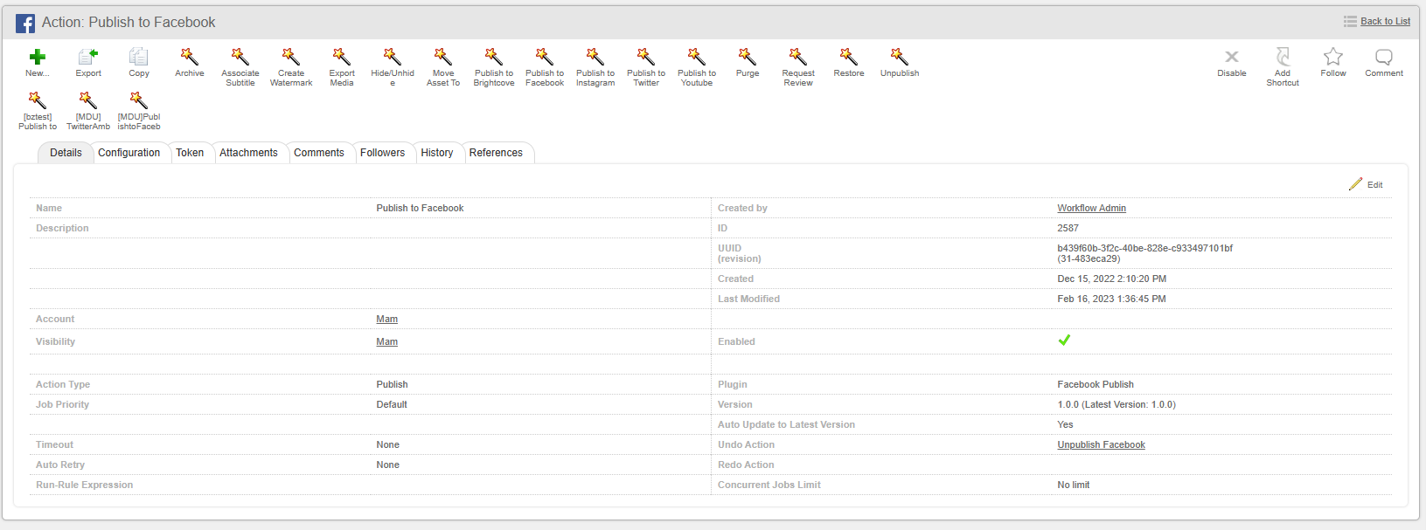The height and width of the screenshot is (530, 1426).
Task: Run the Archive wand action
Action: [x=190, y=57]
